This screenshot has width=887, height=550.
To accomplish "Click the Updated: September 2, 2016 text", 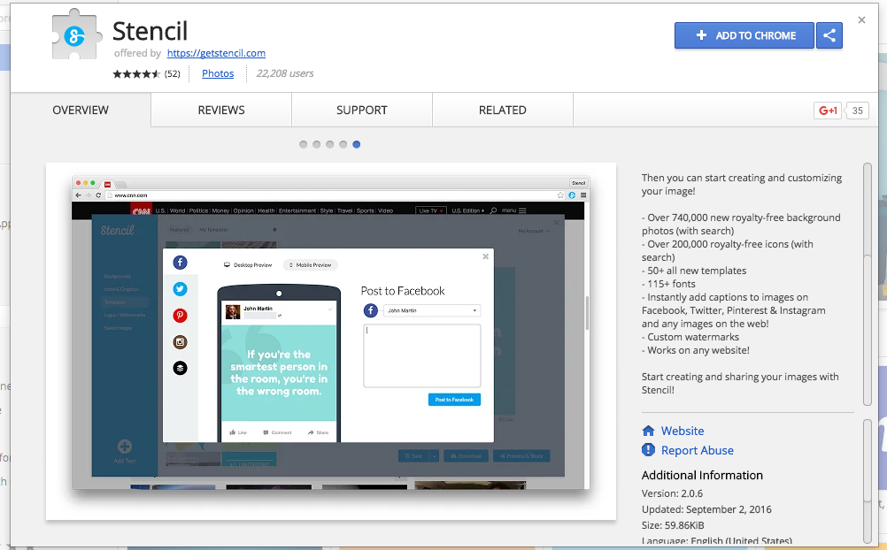I will (706, 509).
